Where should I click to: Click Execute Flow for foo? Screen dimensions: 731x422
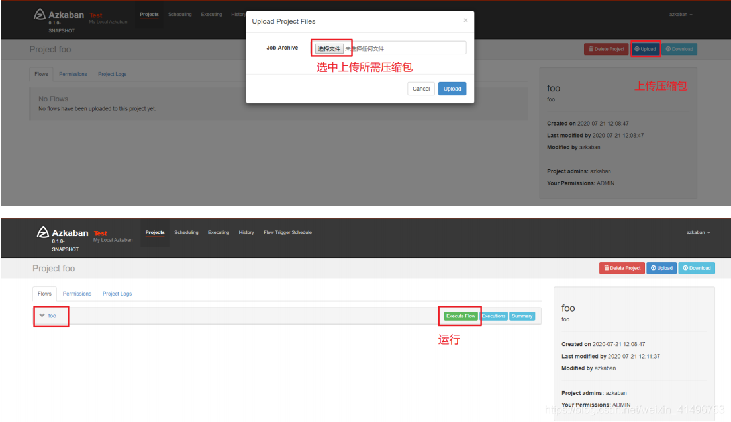click(x=460, y=316)
